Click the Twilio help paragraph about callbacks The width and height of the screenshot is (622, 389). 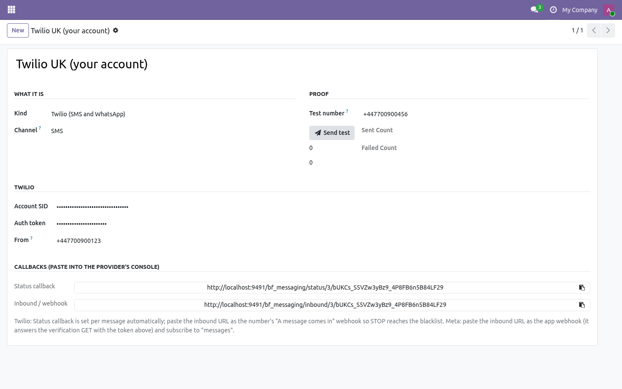pyautogui.click(x=301, y=325)
